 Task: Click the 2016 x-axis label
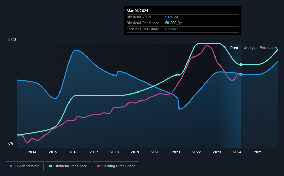point(73,152)
